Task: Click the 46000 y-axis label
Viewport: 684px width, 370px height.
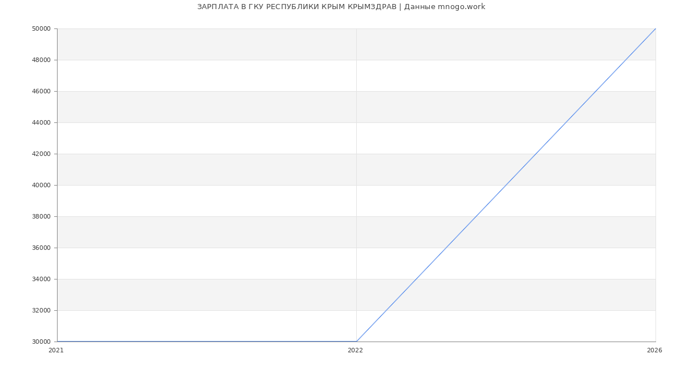Action: (x=42, y=91)
